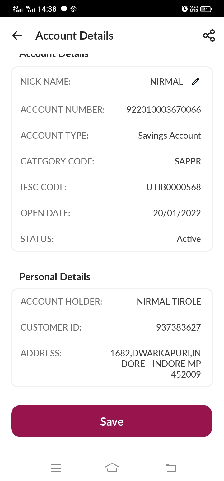Tap the NIRMAL nick name value
The height and width of the screenshot is (481, 224).
166,82
